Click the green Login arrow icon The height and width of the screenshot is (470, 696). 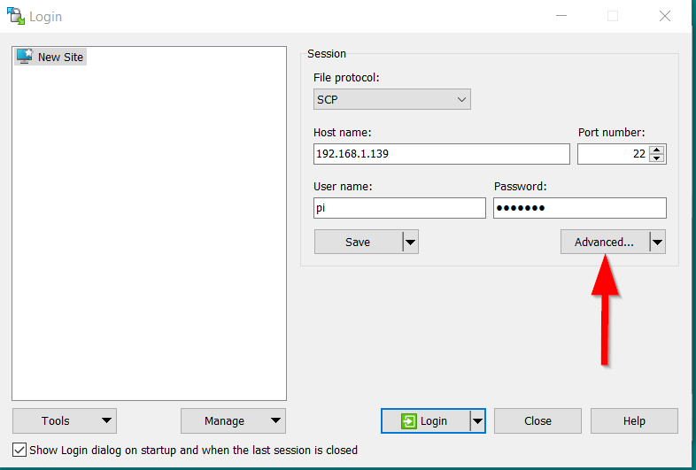[x=408, y=421]
